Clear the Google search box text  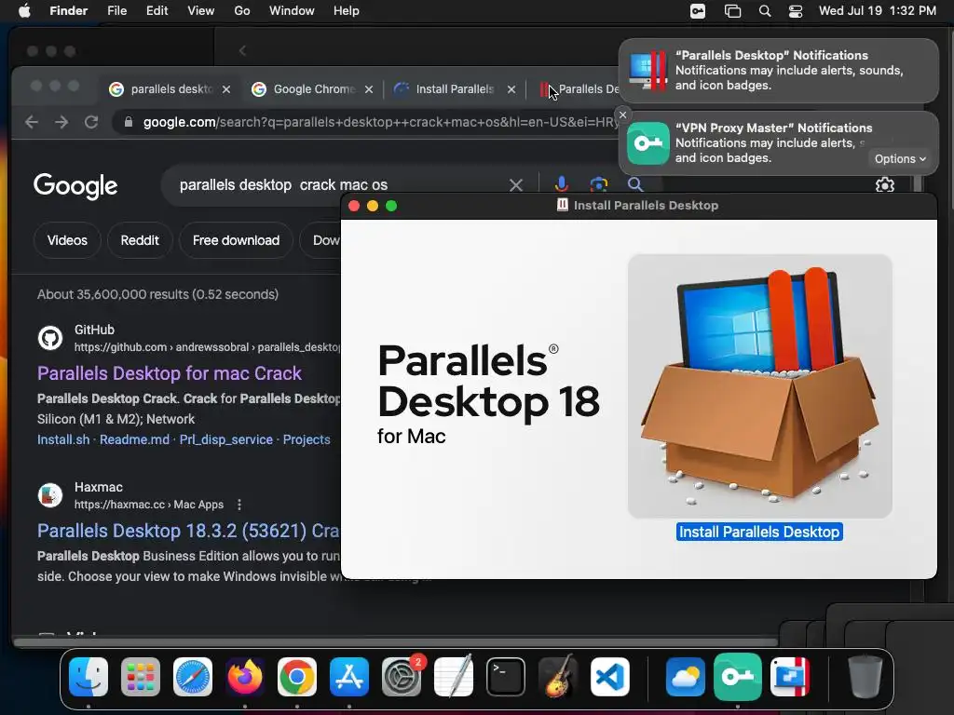point(516,185)
